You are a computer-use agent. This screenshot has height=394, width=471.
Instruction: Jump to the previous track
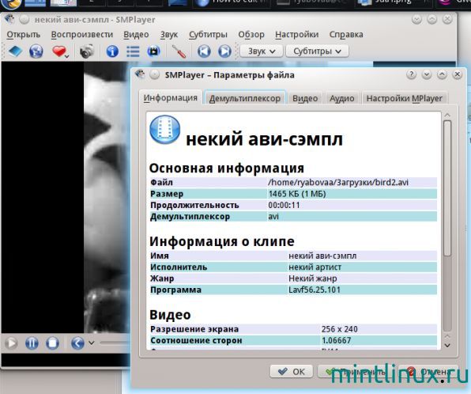[x=204, y=51]
